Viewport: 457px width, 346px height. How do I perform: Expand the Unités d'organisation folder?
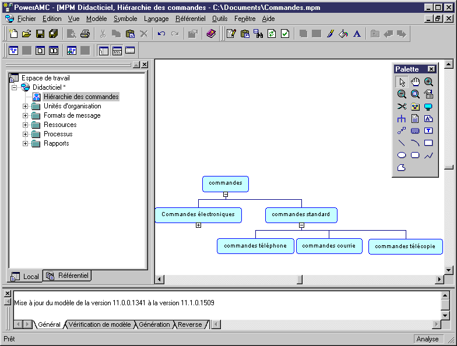pyautogui.click(x=25, y=106)
